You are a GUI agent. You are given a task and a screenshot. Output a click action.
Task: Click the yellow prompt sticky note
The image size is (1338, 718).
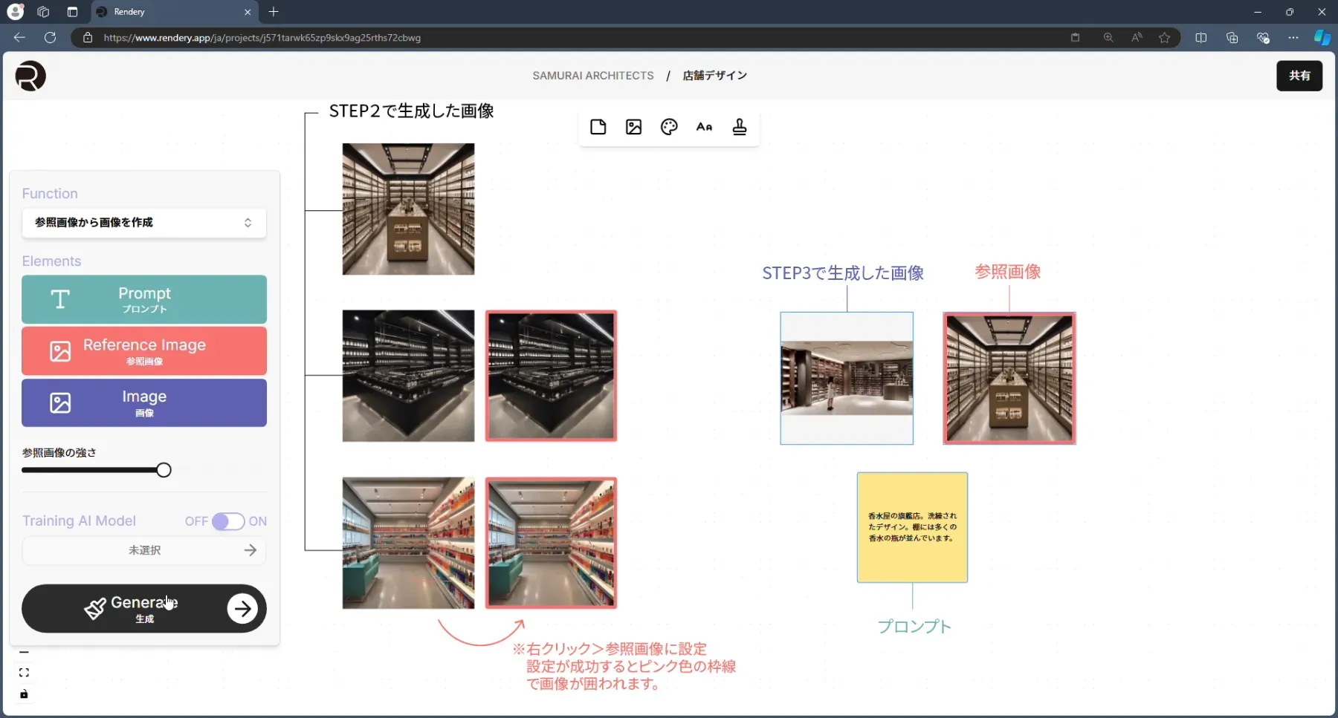point(911,527)
